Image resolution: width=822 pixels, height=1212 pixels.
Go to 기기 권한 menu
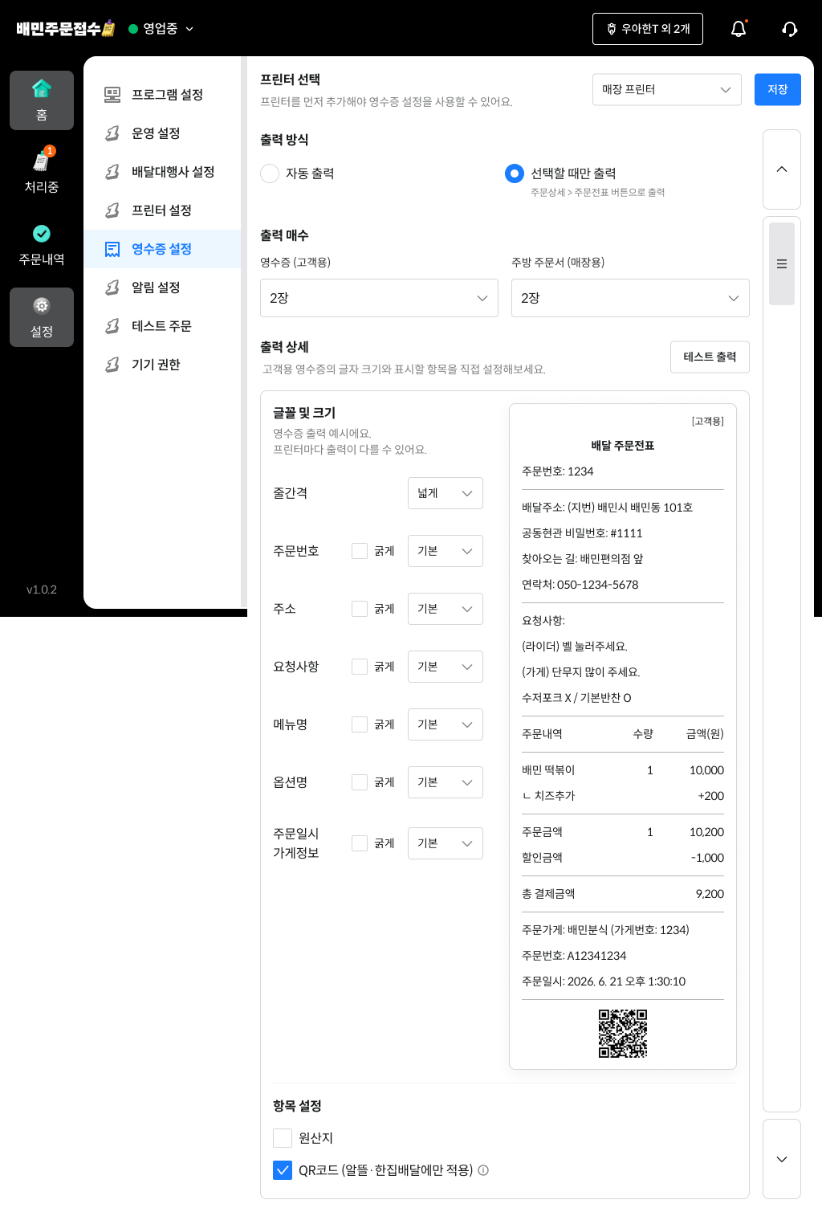162,365
